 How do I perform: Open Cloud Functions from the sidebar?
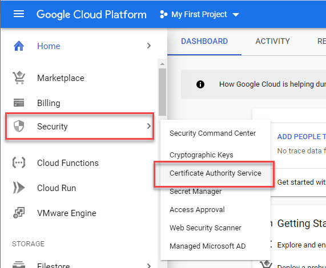(68, 163)
